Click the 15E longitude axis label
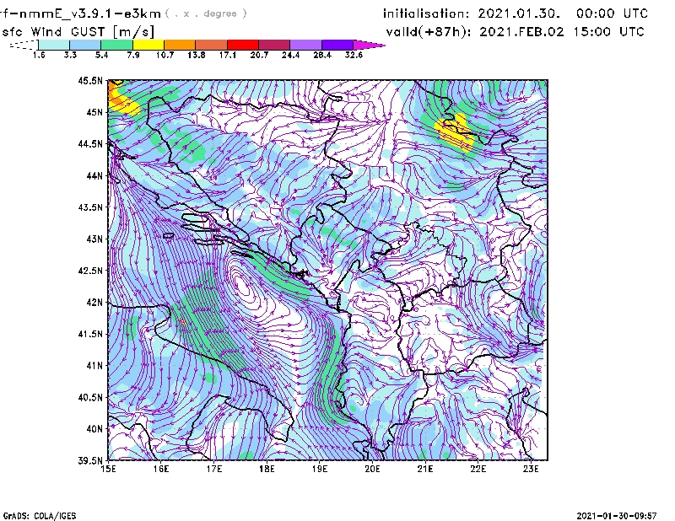This screenshot has height=521, width=675. click(x=108, y=470)
